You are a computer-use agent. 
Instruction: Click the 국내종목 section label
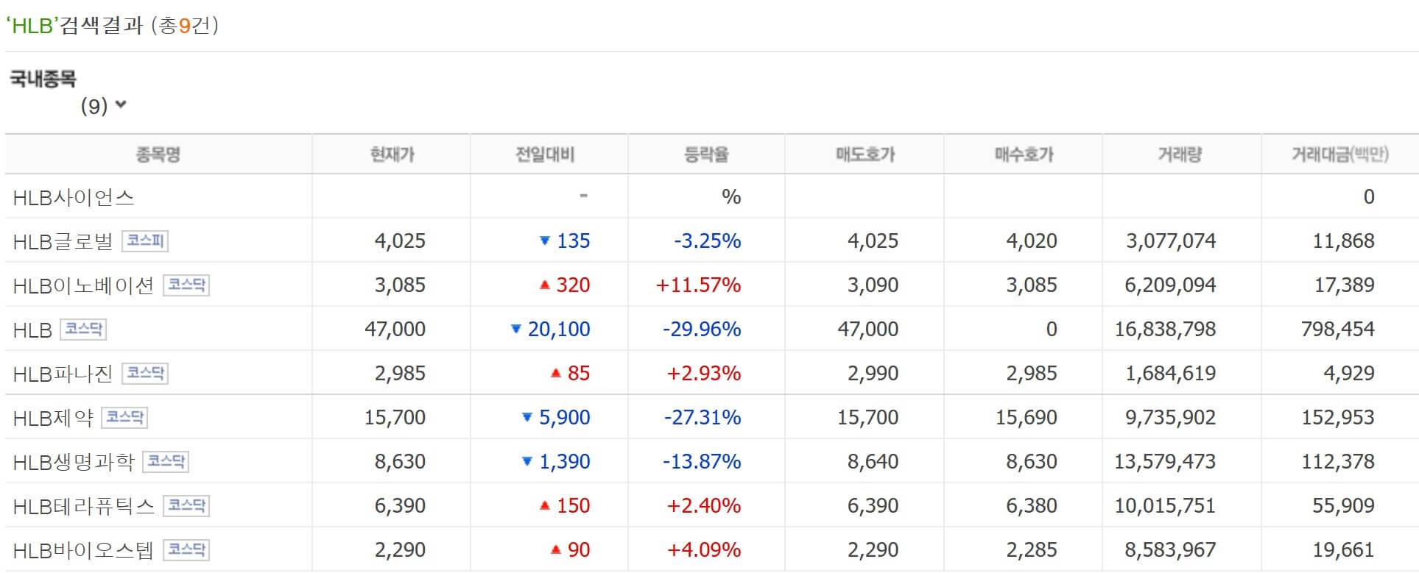43,79
